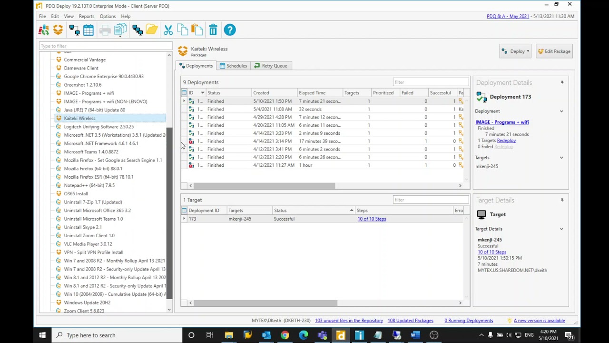Open the print preview documents icon
609x343 pixels.
[120, 30]
